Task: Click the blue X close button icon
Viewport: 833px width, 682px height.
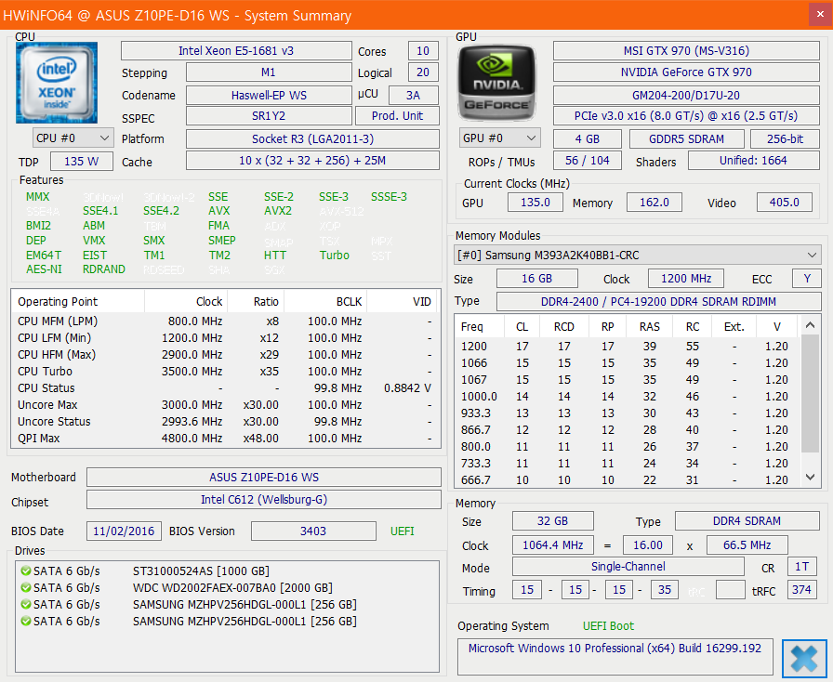Action: point(804,659)
